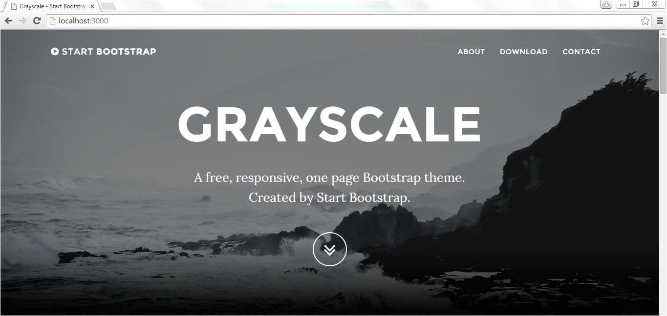
Task: Open the About navigation link
Action: (471, 52)
